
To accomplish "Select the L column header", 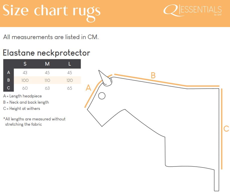I will pyautogui.click(x=70, y=64).
